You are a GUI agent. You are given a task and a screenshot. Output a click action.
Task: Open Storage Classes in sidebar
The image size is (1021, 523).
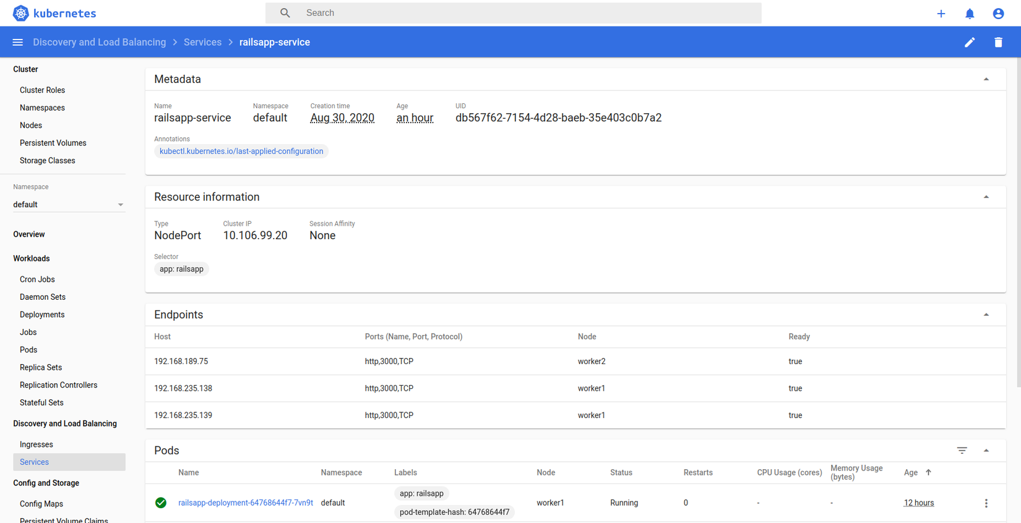pos(48,161)
